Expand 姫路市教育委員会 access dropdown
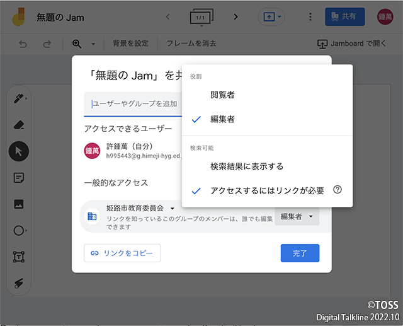 coord(172,208)
